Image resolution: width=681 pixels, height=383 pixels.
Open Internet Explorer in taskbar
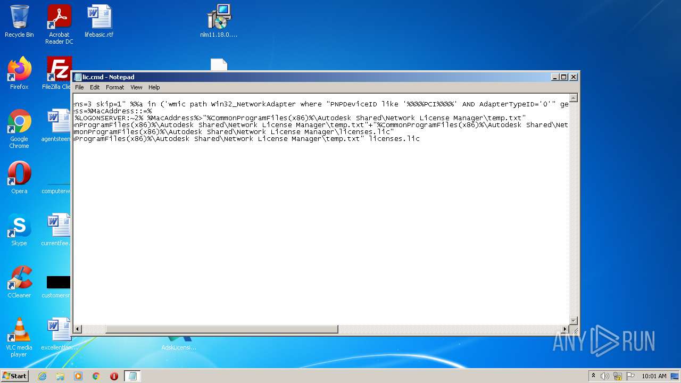click(x=43, y=376)
